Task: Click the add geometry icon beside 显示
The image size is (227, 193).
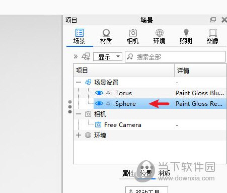Action: pos(86,56)
